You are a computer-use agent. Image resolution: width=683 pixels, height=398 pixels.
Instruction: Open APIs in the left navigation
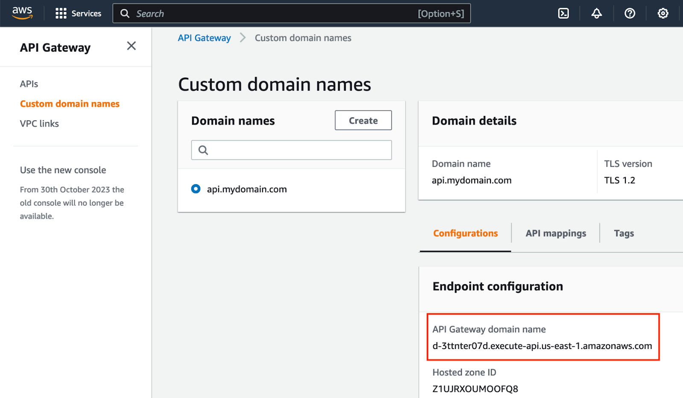point(29,84)
